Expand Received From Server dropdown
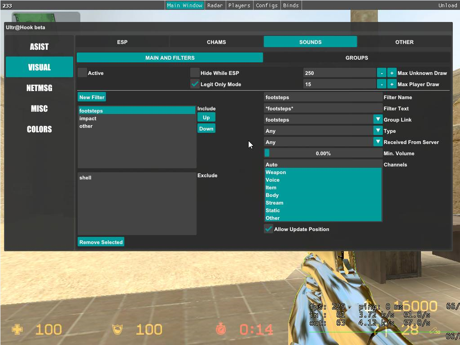Image resolution: width=460 pixels, height=345 pixels. pyautogui.click(x=378, y=142)
